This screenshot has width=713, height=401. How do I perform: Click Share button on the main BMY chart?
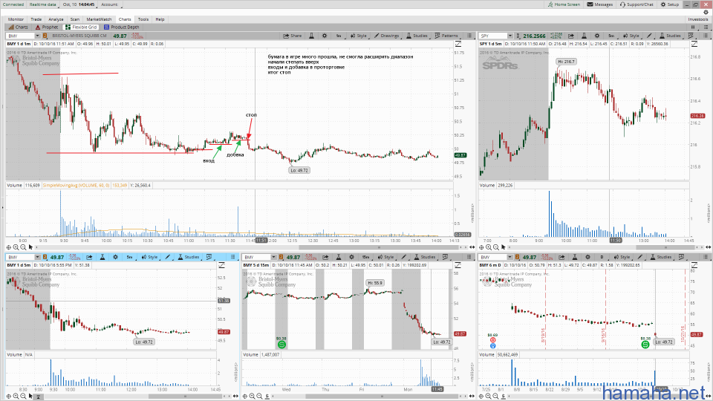[x=293, y=36]
